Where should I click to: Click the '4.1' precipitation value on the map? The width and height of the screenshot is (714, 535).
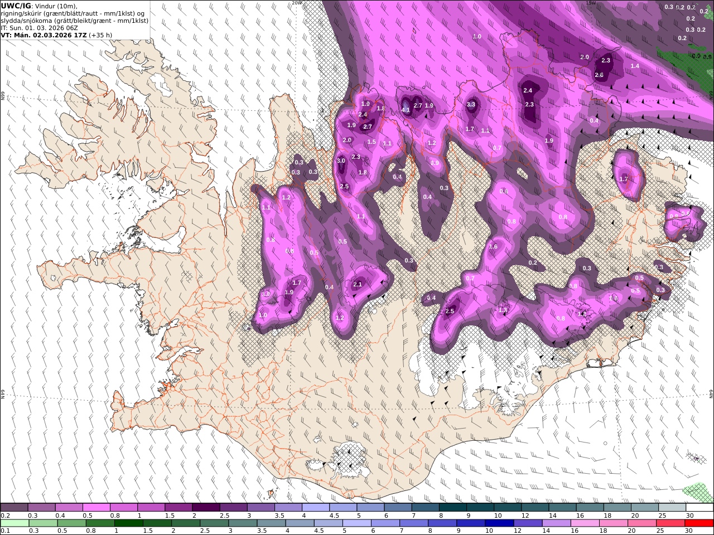[x=406, y=110]
